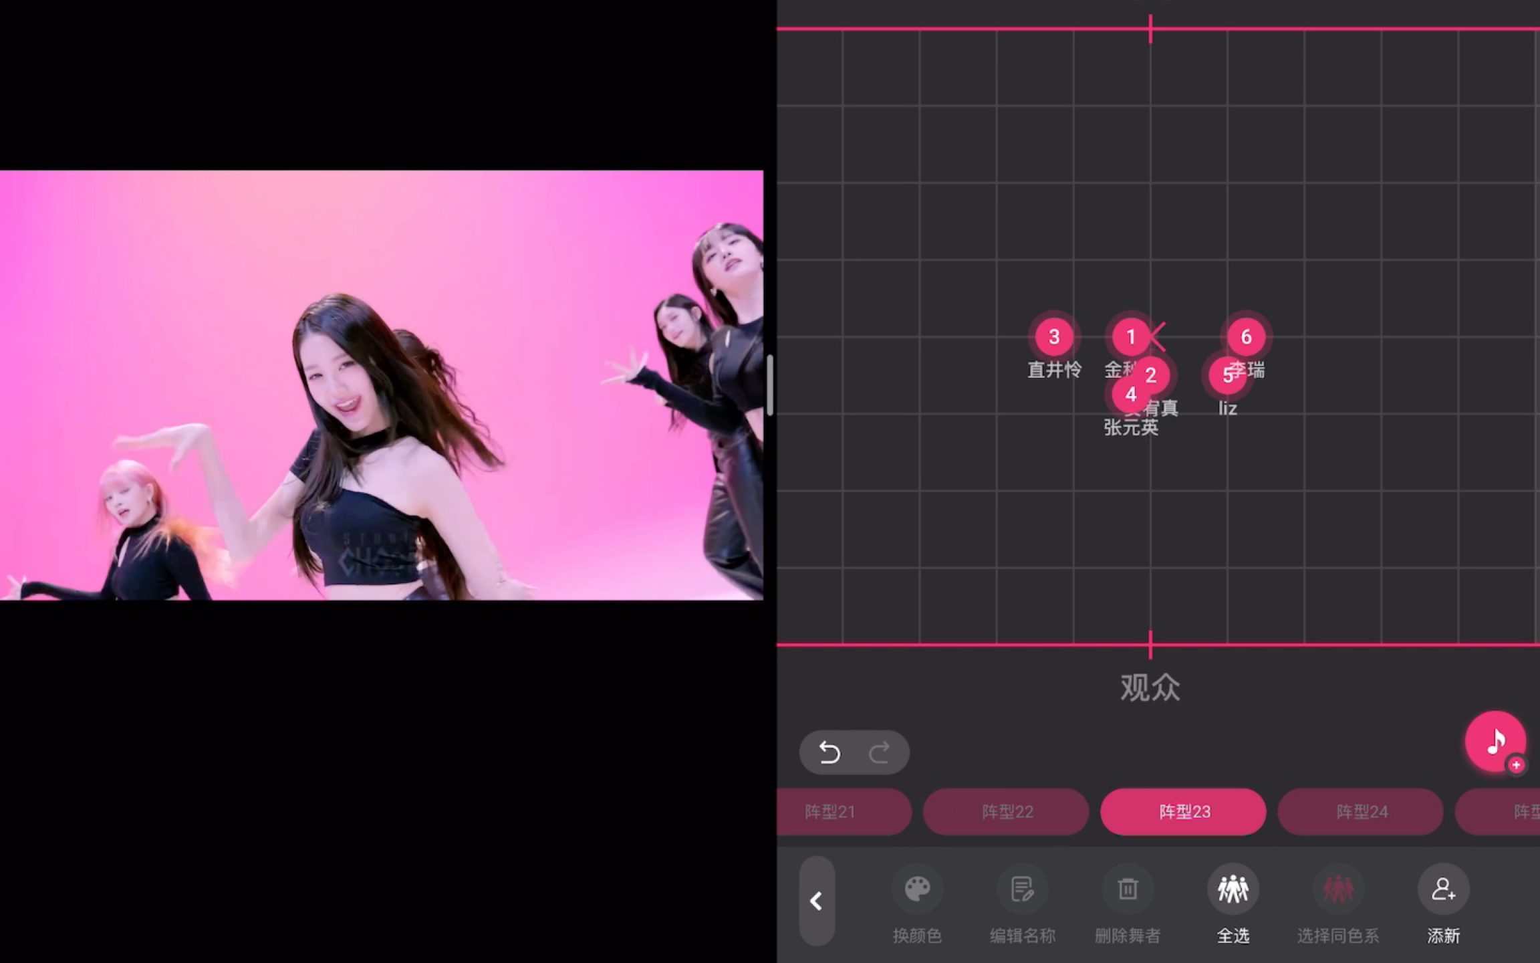This screenshot has height=963, width=1540.
Task: Click the 编辑名称 edit name icon
Action: tap(1022, 889)
